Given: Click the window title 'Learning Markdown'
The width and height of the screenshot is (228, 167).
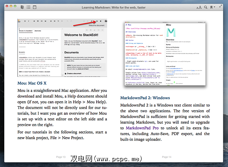Looking at the screenshot, I should (x=114, y=7).
